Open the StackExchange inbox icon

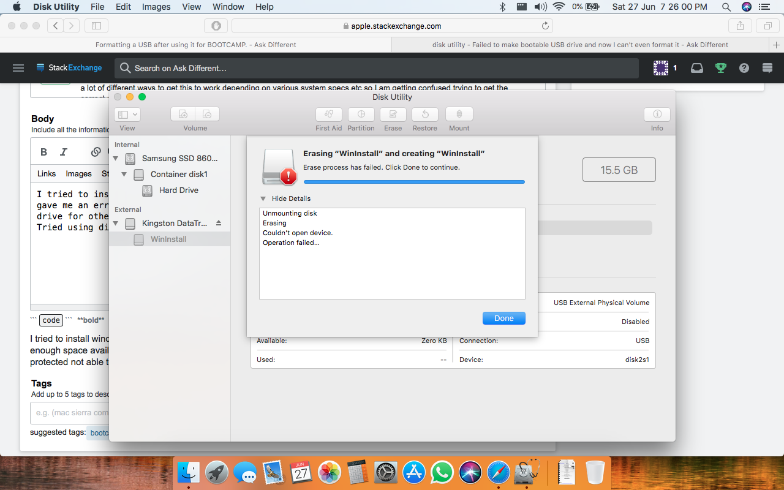click(x=697, y=68)
